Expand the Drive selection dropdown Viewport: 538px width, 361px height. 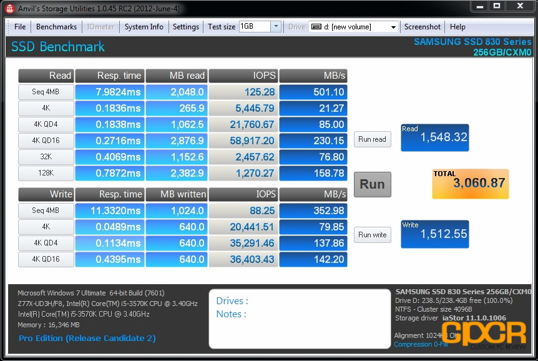point(393,27)
